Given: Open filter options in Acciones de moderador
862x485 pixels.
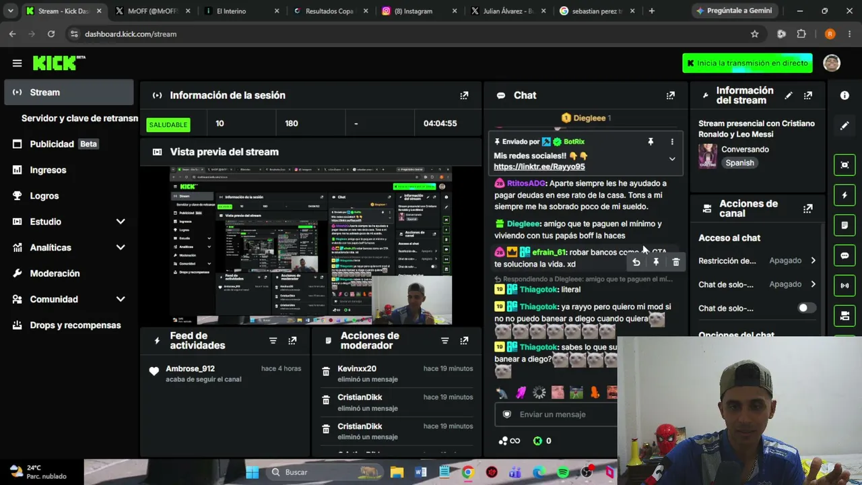Looking at the screenshot, I should tap(444, 341).
